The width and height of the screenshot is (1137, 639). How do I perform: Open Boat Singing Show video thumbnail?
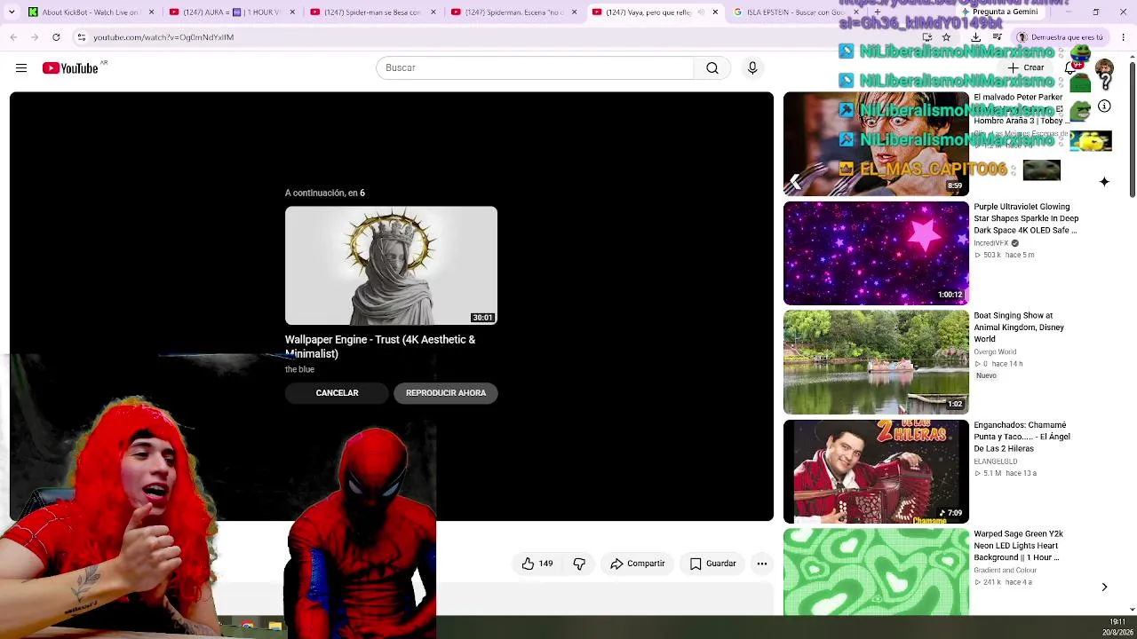pyautogui.click(x=876, y=362)
